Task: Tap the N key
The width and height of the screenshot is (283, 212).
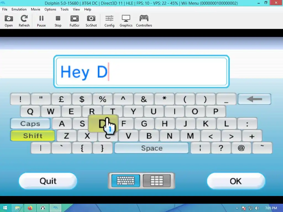Action: [x=170, y=136]
